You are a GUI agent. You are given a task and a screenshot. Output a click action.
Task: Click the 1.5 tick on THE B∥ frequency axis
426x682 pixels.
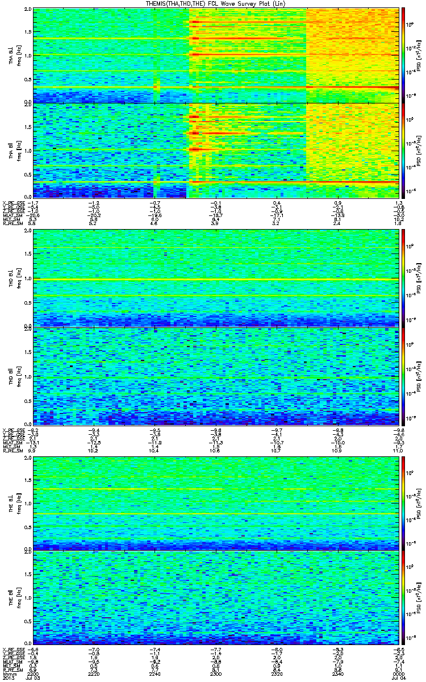[x=28, y=575]
